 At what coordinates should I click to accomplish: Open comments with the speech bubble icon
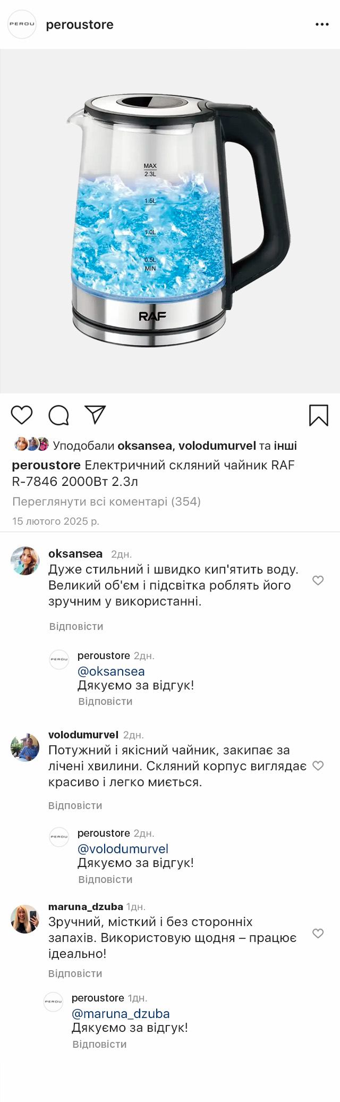pyautogui.click(x=58, y=415)
